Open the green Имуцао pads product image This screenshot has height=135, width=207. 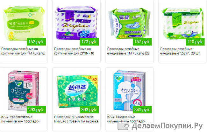click(77, 91)
